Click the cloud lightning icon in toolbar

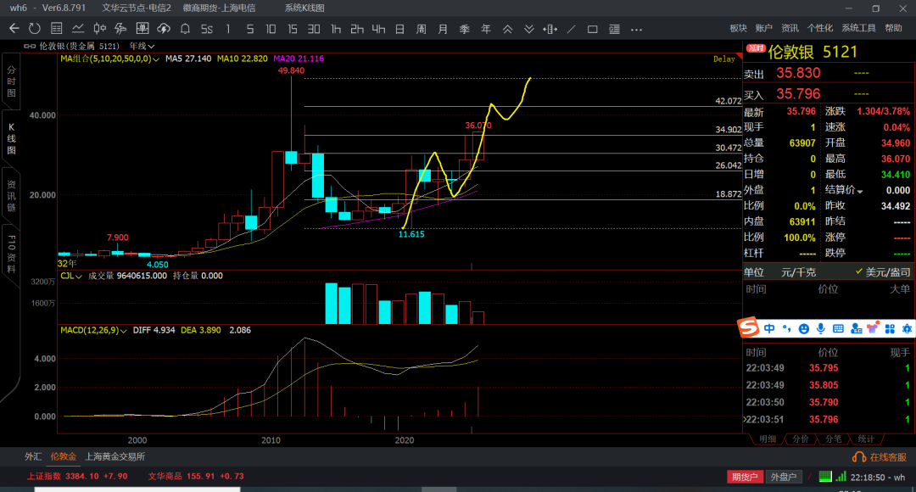(164, 29)
